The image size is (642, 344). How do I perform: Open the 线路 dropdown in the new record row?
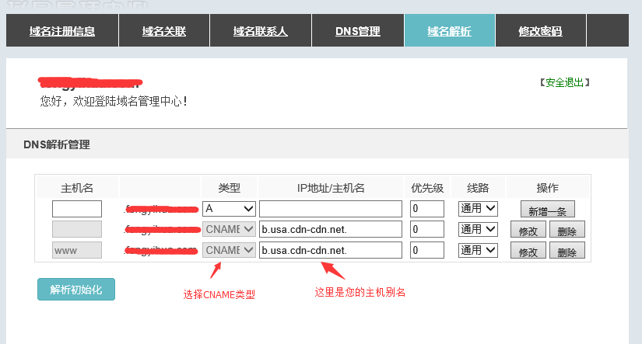pos(478,208)
